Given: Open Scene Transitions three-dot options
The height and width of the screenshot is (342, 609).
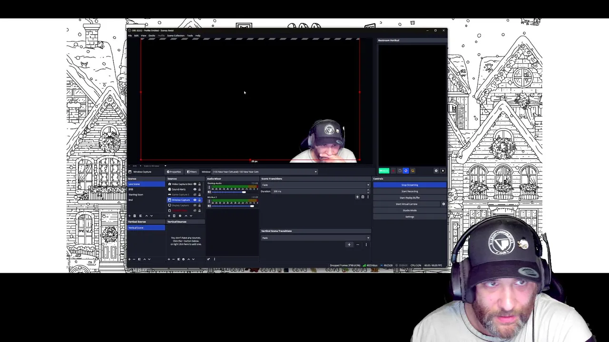Looking at the screenshot, I should tap(368, 197).
